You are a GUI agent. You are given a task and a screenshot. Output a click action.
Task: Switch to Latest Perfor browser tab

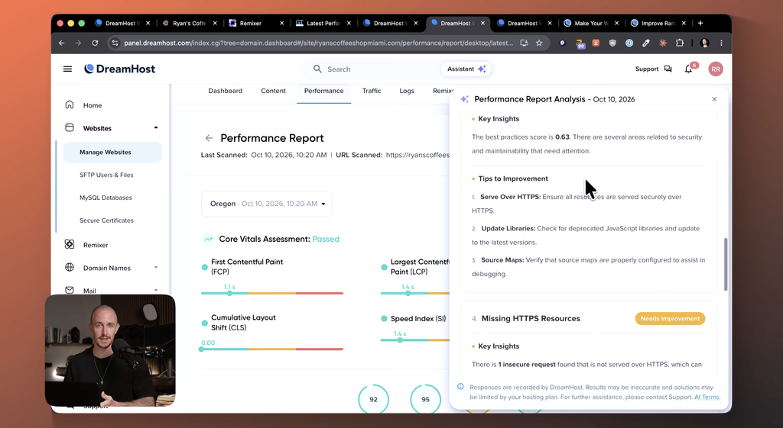coord(323,23)
